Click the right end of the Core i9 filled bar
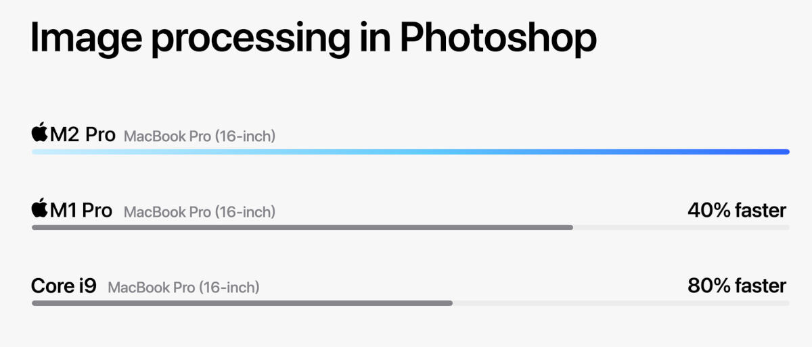Viewport: 812px width, 347px height. pos(450,303)
